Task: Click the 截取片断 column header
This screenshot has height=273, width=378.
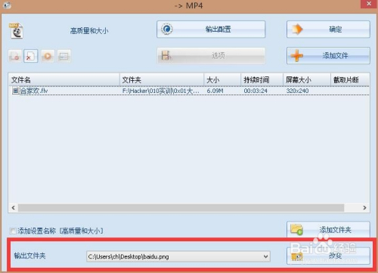Action: [350, 80]
